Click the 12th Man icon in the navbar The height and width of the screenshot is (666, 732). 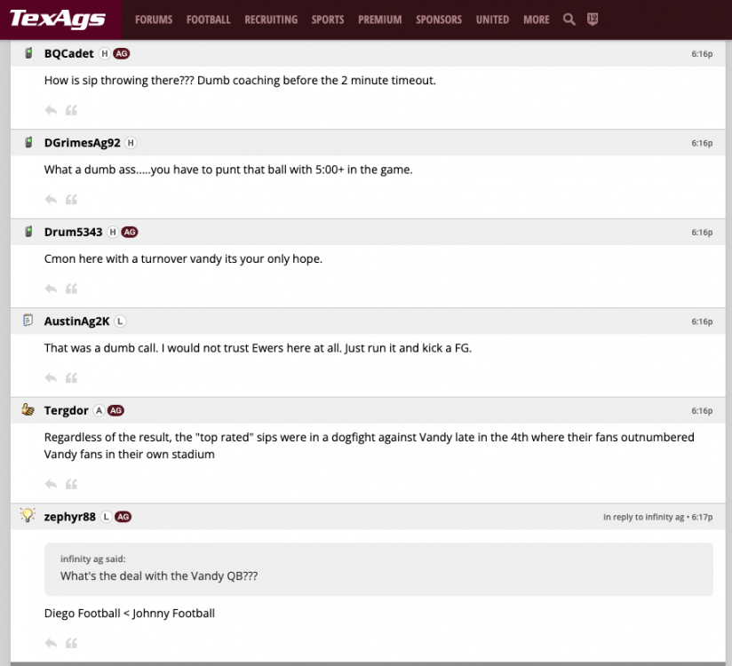(x=593, y=20)
